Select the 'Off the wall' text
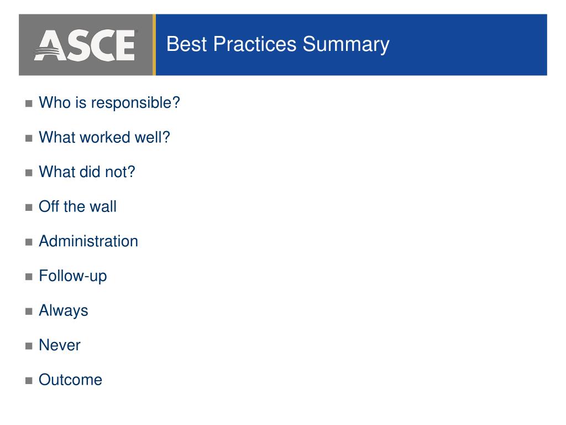Image resolution: width=566 pixels, height=425 pixels. click(77, 207)
